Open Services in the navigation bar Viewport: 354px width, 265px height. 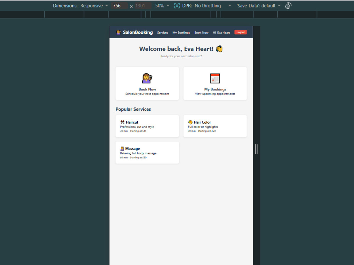pyautogui.click(x=162, y=33)
